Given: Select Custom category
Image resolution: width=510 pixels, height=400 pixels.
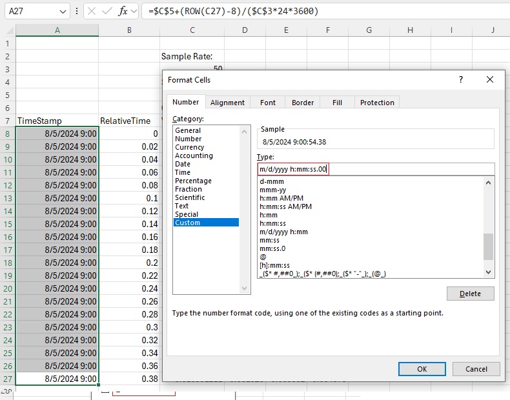Looking at the screenshot, I should coord(206,223).
